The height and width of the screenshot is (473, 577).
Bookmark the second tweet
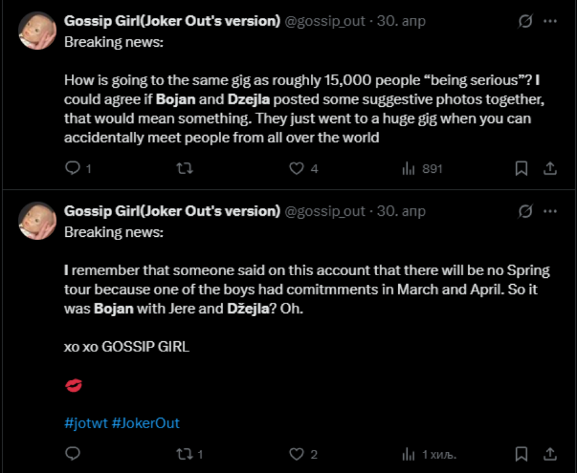tap(522, 454)
